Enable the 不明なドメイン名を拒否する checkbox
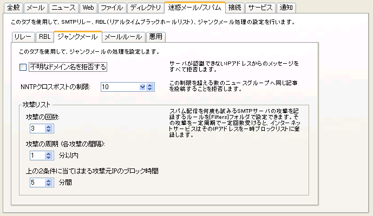Viewport: 373px width, 216px height. pos(23,67)
